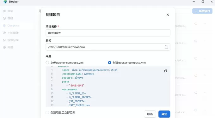Click the power icon in the third project row
Image resolution: width=215 pixels, height=118 pixels.
[196, 58]
